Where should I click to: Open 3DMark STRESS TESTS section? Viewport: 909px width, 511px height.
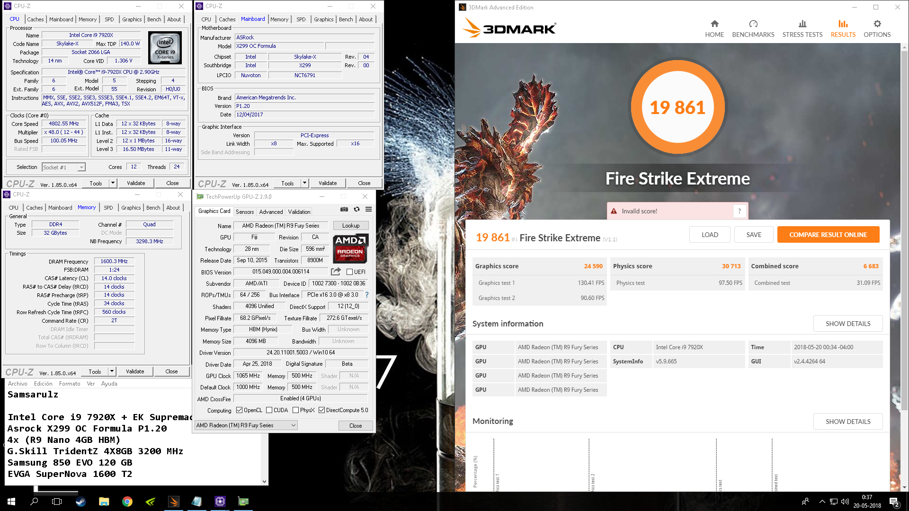click(x=802, y=29)
